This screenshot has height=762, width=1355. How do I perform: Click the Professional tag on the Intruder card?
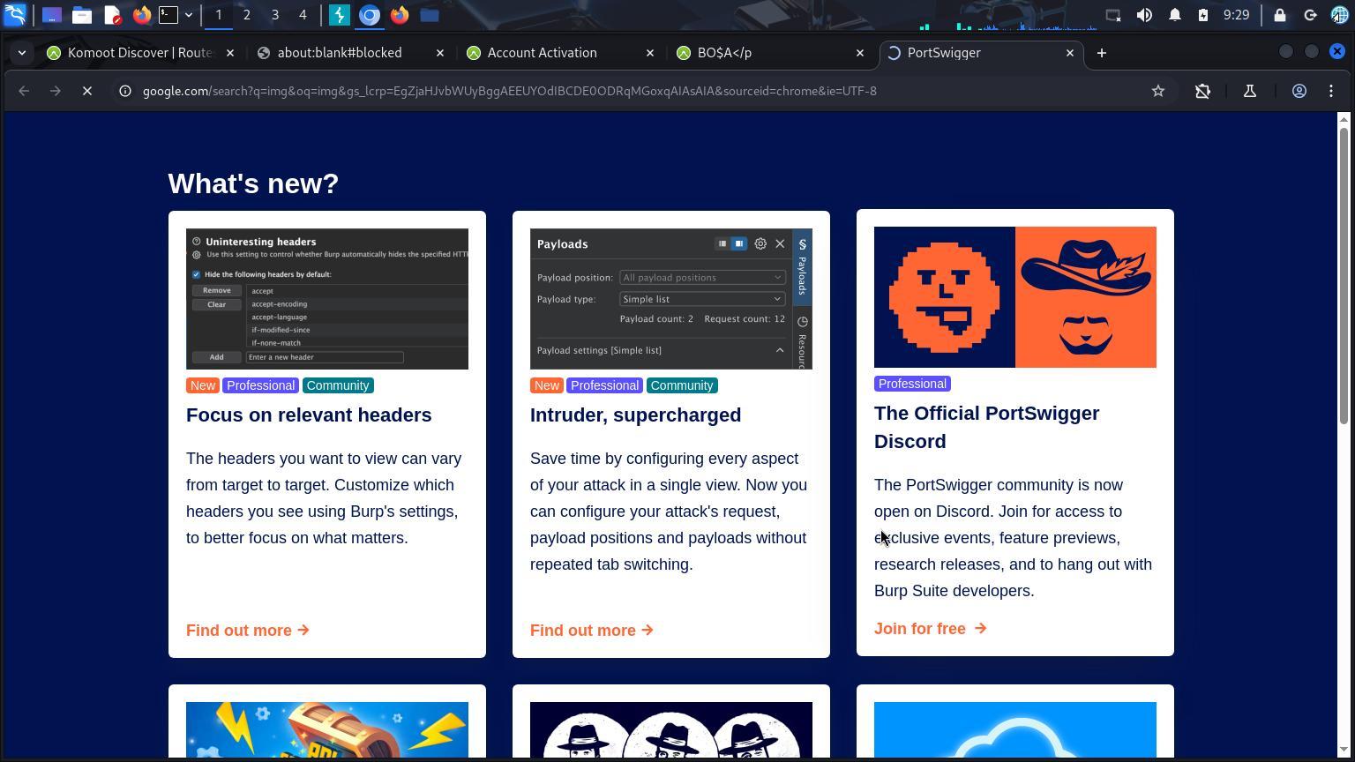tap(604, 385)
